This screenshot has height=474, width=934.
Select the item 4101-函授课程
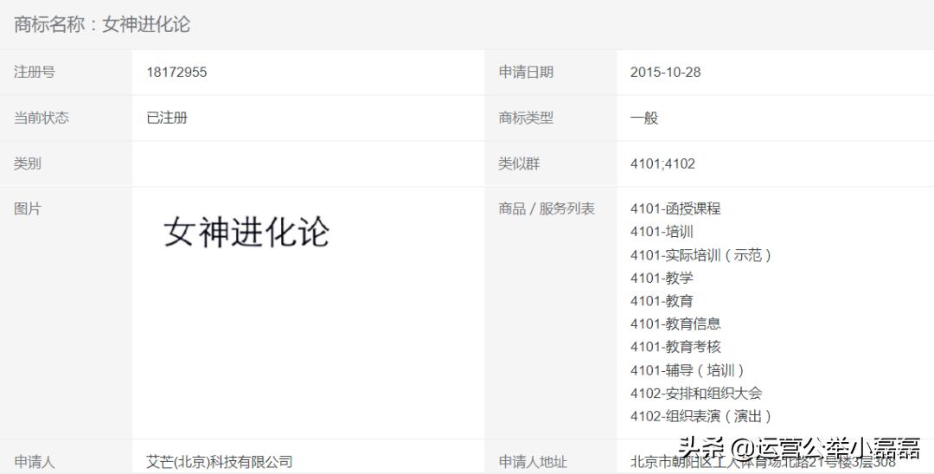675,209
